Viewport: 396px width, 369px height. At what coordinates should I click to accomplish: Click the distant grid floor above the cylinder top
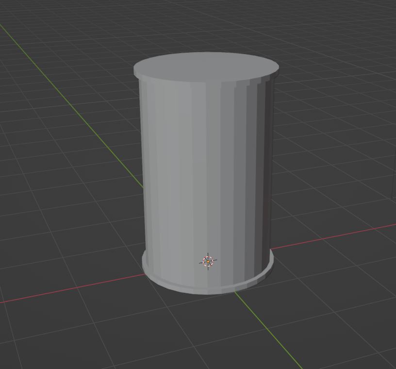point(204,24)
